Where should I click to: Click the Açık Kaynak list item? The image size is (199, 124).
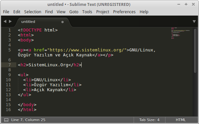pos(48,90)
